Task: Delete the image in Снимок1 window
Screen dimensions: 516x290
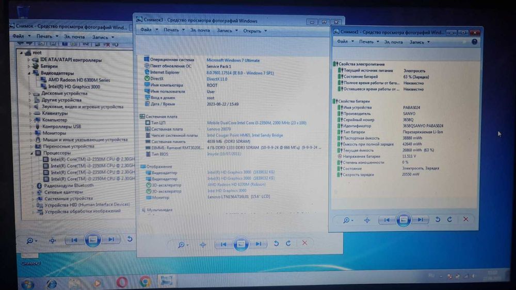Action: [x=465, y=219]
